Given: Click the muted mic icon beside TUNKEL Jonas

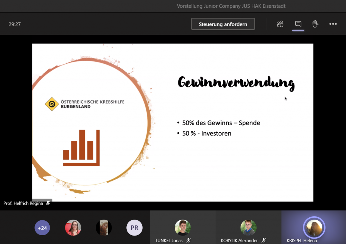Looking at the screenshot, I should [x=188, y=241].
